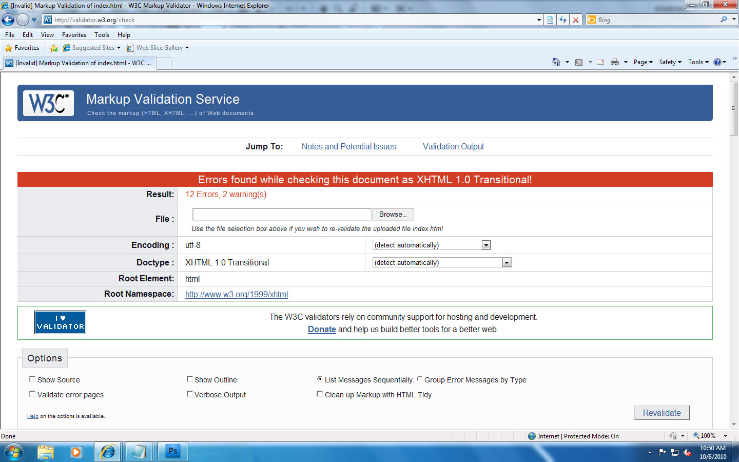739x462 pixels.
Task: Open the Favorites star button
Action: (22, 48)
